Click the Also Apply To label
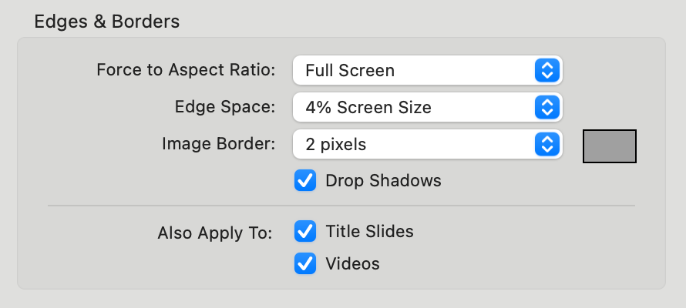686x308 pixels. pyautogui.click(x=215, y=233)
